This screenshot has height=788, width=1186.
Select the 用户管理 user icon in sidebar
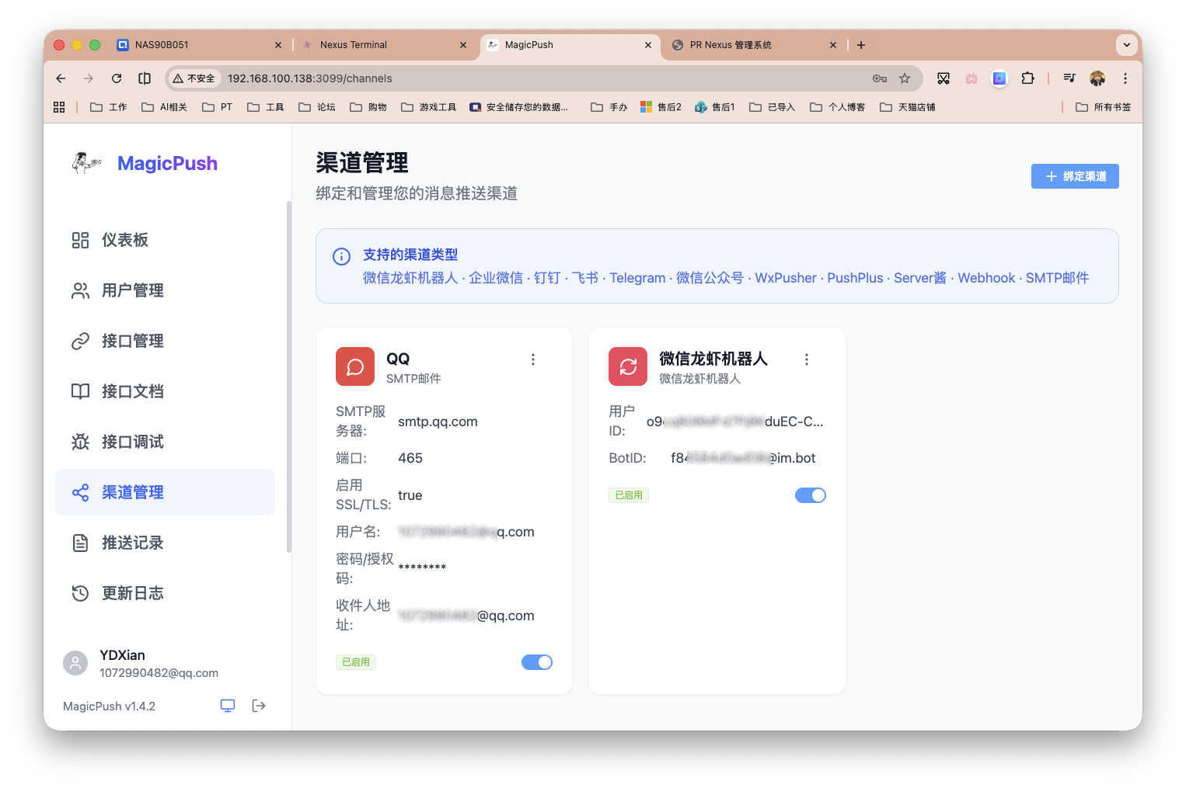coord(80,290)
